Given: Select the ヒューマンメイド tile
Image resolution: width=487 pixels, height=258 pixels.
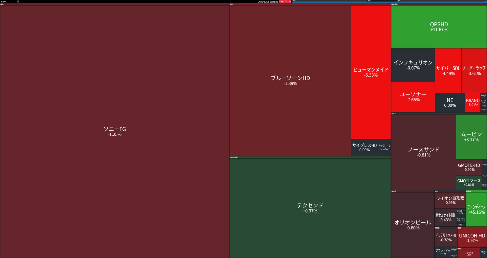Looking at the screenshot, I should point(371,72).
